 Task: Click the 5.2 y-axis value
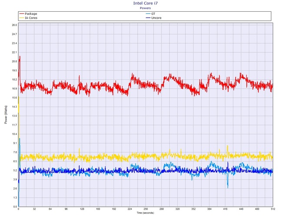click(x=15, y=170)
